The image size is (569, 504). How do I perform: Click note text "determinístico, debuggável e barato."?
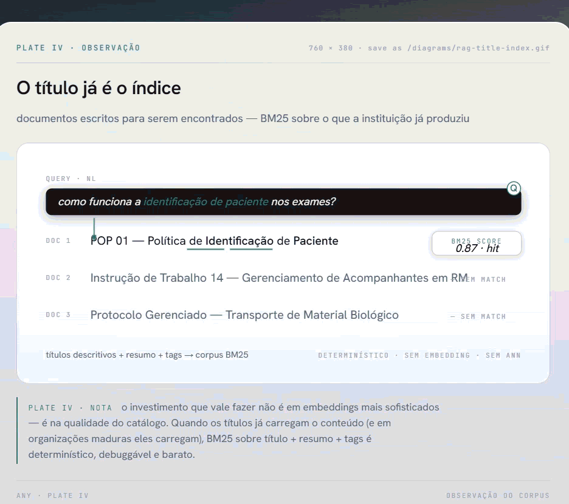112,455
